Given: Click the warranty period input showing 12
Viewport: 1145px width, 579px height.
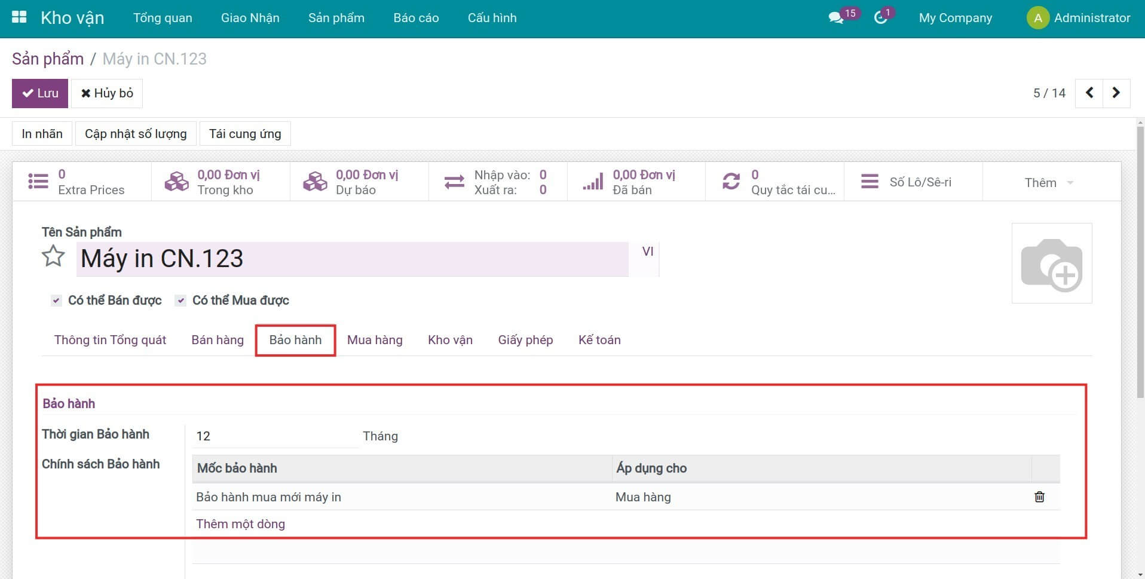Looking at the screenshot, I should click(x=275, y=436).
